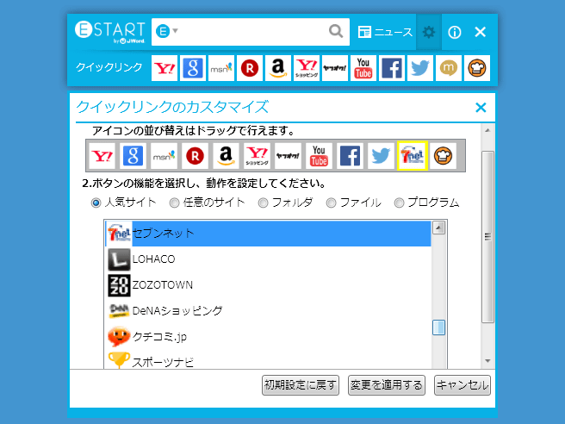Open Google quick link in top bar
Image resolution: width=565 pixels, height=424 pixels.
tap(193, 68)
